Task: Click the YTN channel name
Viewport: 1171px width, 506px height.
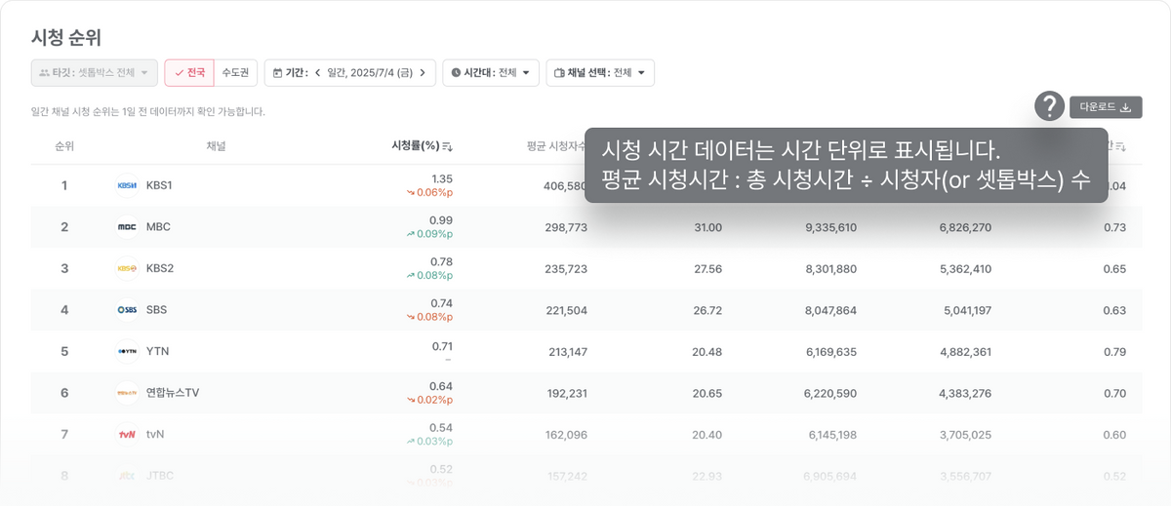Action: (x=157, y=351)
